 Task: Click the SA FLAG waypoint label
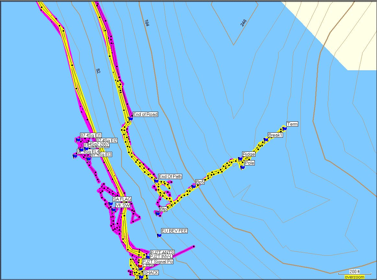[122, 199]
